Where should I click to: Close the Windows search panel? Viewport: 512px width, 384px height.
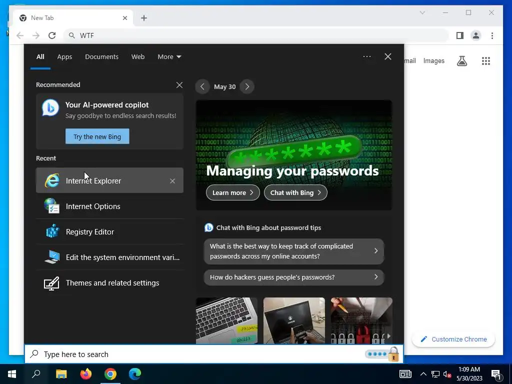click(388, 56)
